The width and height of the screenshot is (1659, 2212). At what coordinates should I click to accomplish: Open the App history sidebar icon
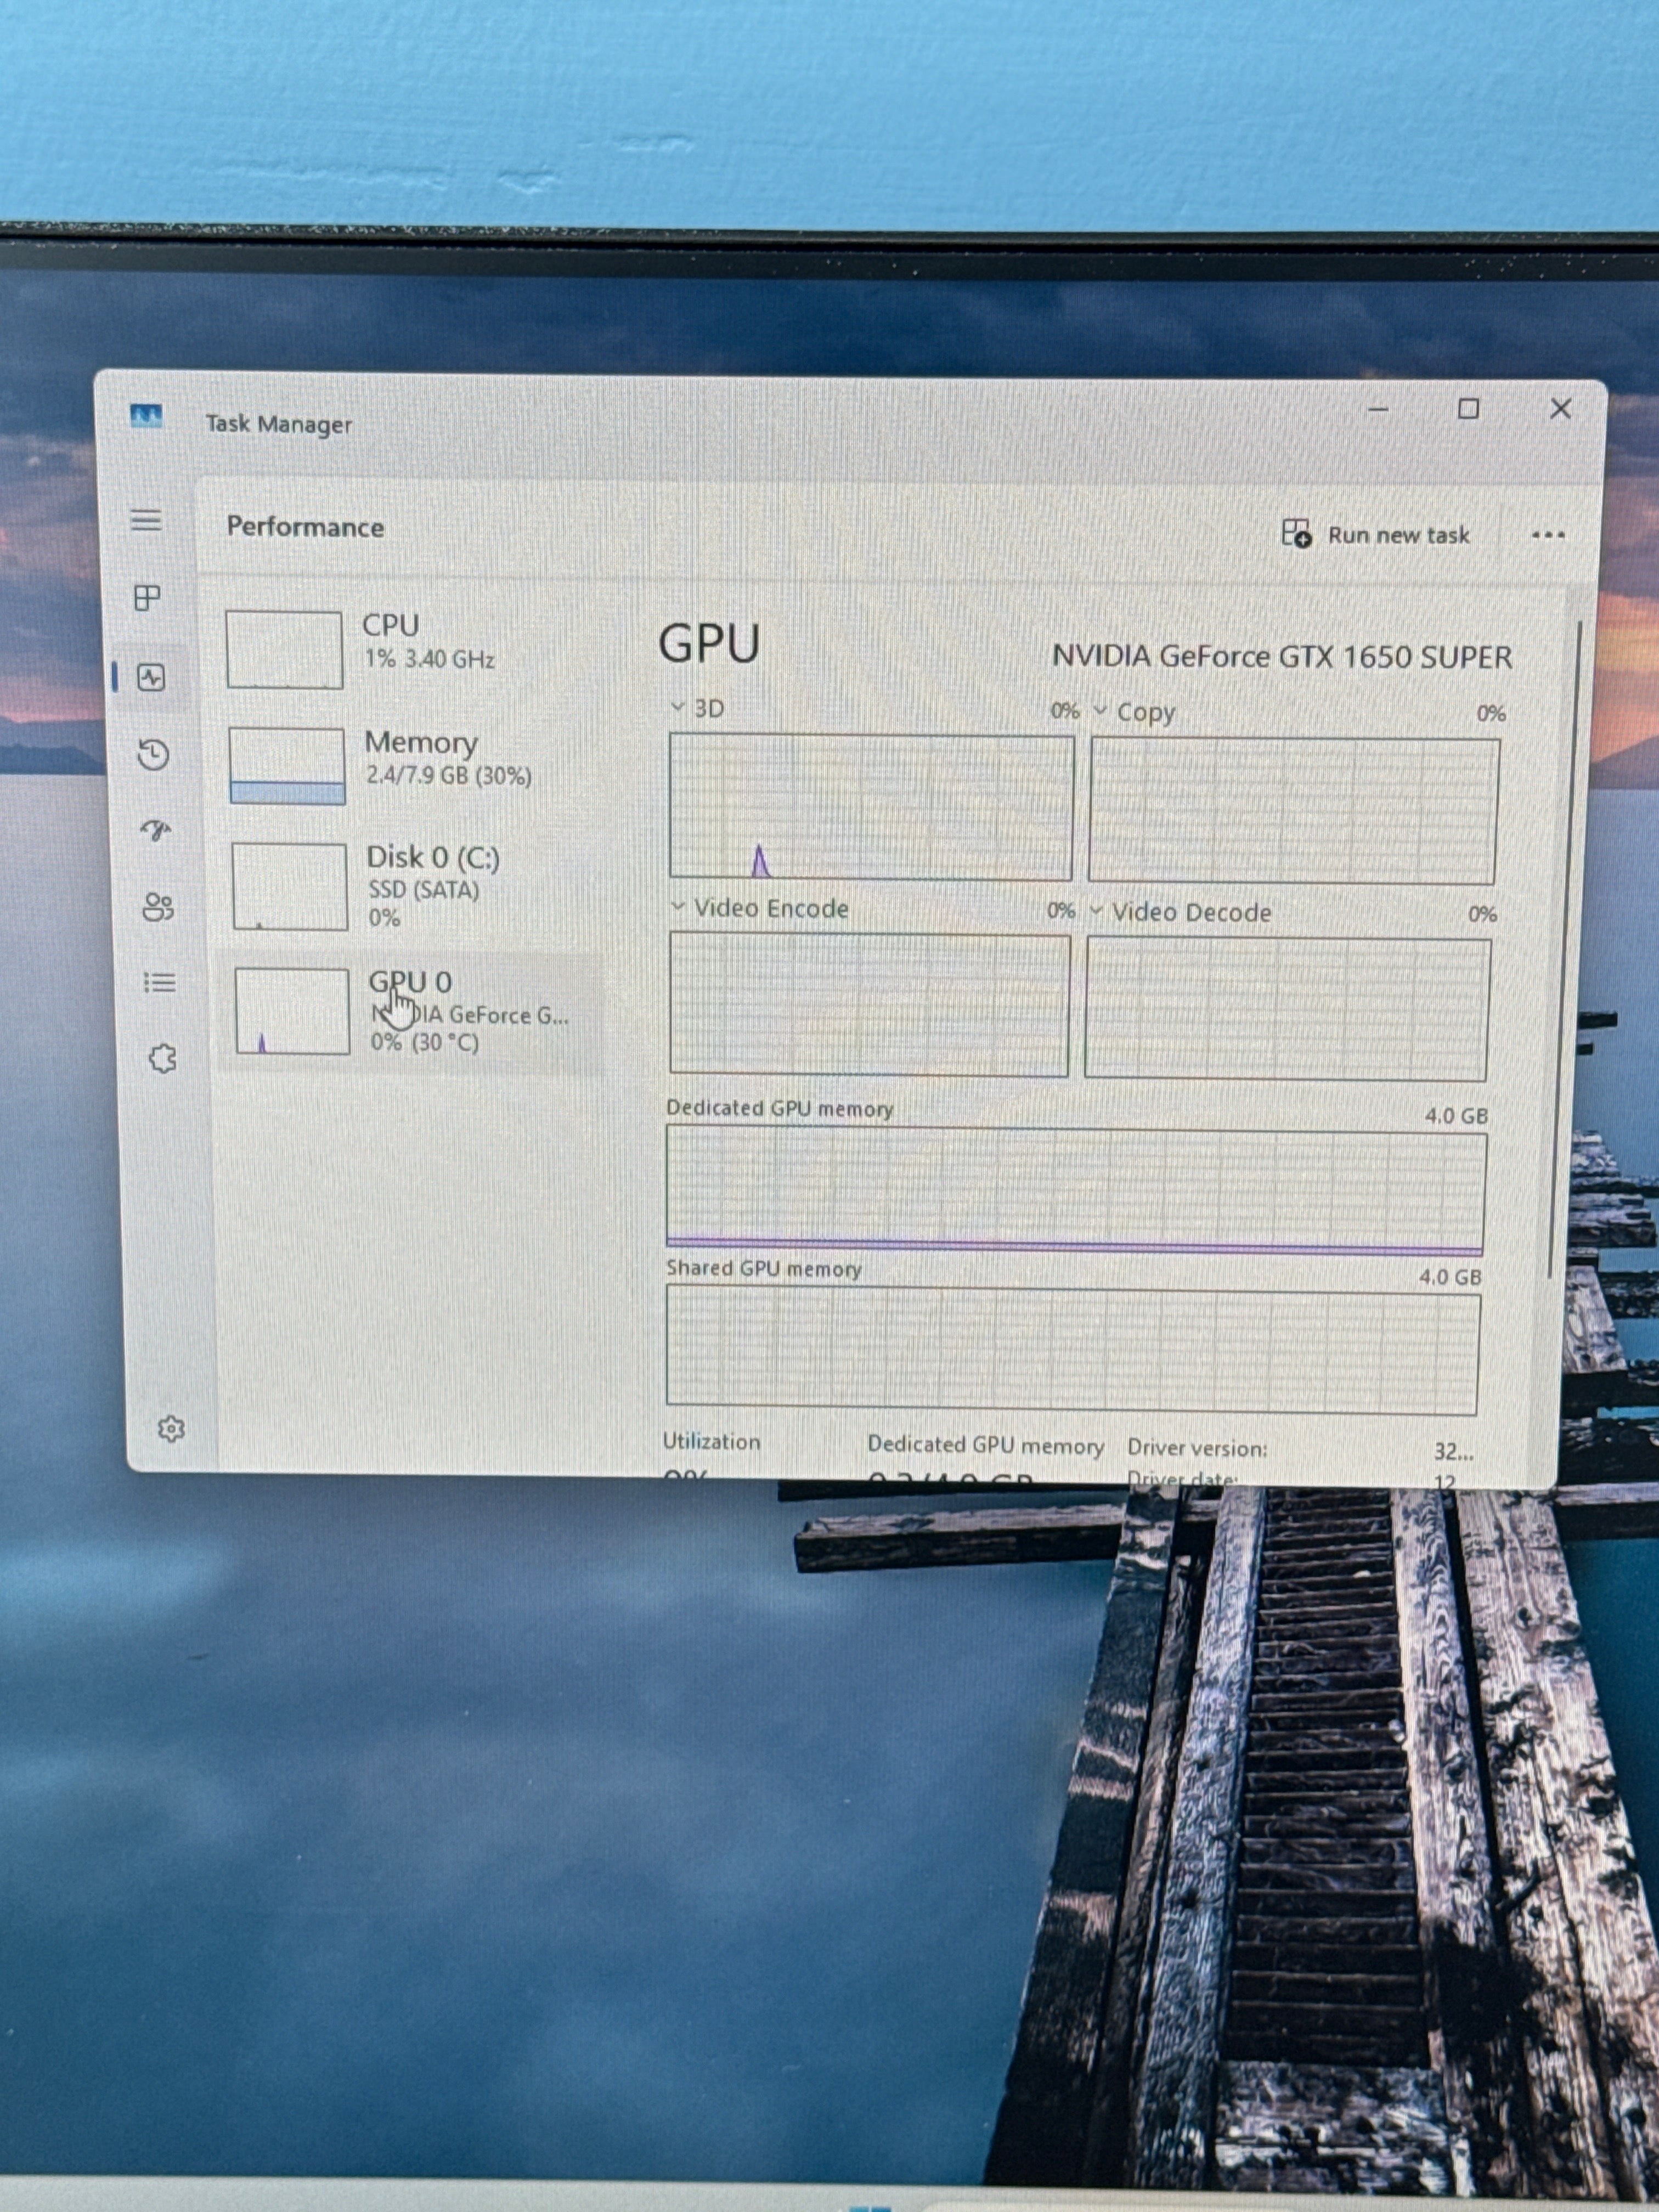click(x=153, y=754)
